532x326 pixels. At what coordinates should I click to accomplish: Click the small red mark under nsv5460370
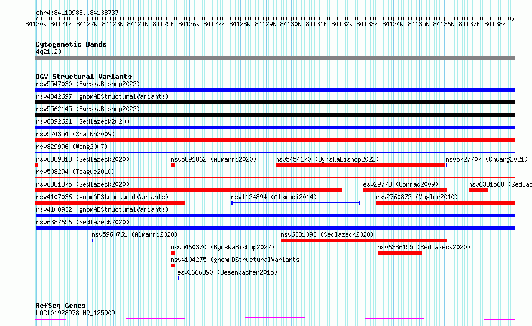point(173,253)
